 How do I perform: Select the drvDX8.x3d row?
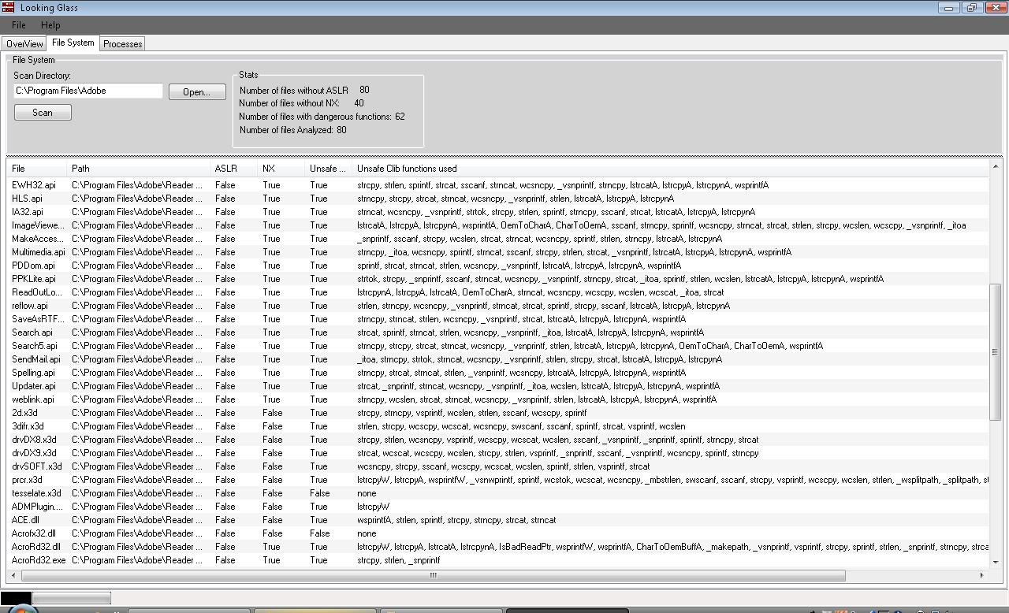[x=498, y=440]
